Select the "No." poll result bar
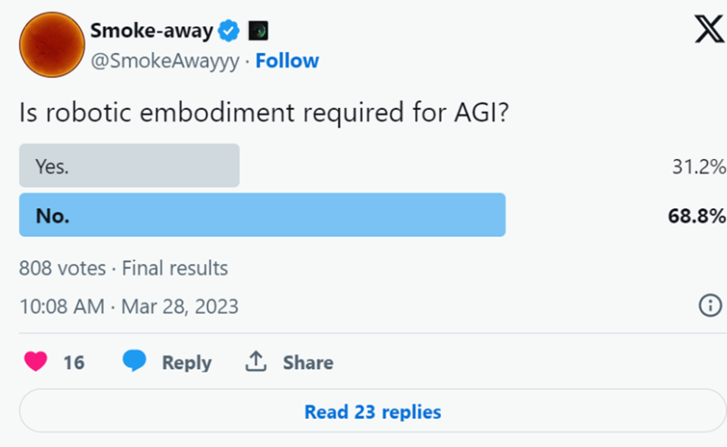The width and height of the screenshot is (727, 447). [x=262, y=215]
